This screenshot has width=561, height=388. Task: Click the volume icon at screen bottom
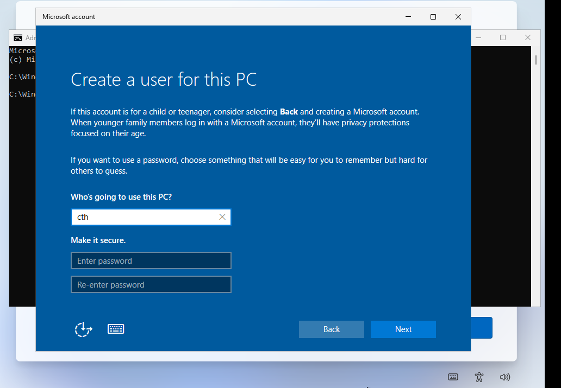click(x=505, y=377)
